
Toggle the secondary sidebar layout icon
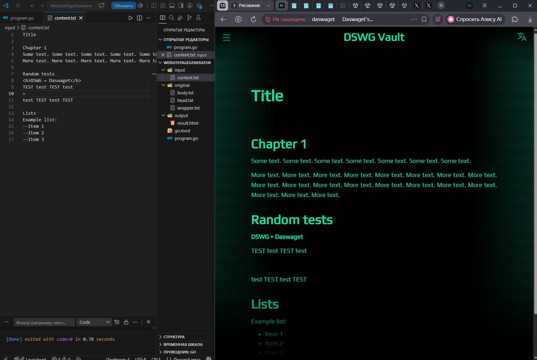click(x=180, y=5)
